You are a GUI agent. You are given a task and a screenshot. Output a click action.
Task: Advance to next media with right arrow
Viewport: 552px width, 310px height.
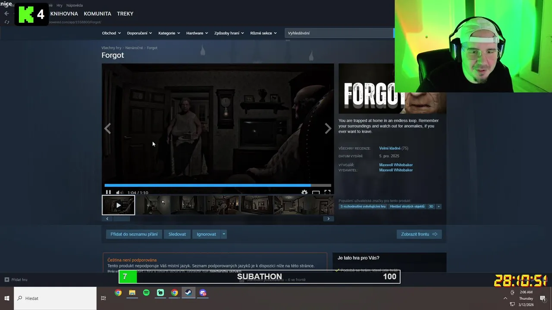click(328, 128)
